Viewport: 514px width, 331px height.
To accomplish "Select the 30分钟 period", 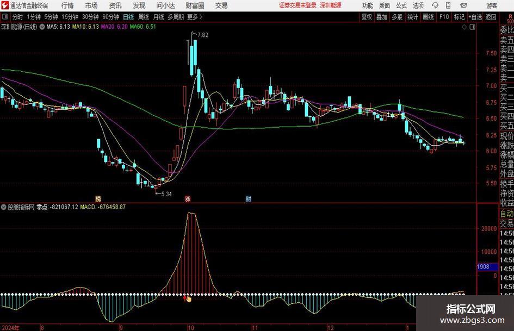I will pyautogui.click(x=90, y=17).
